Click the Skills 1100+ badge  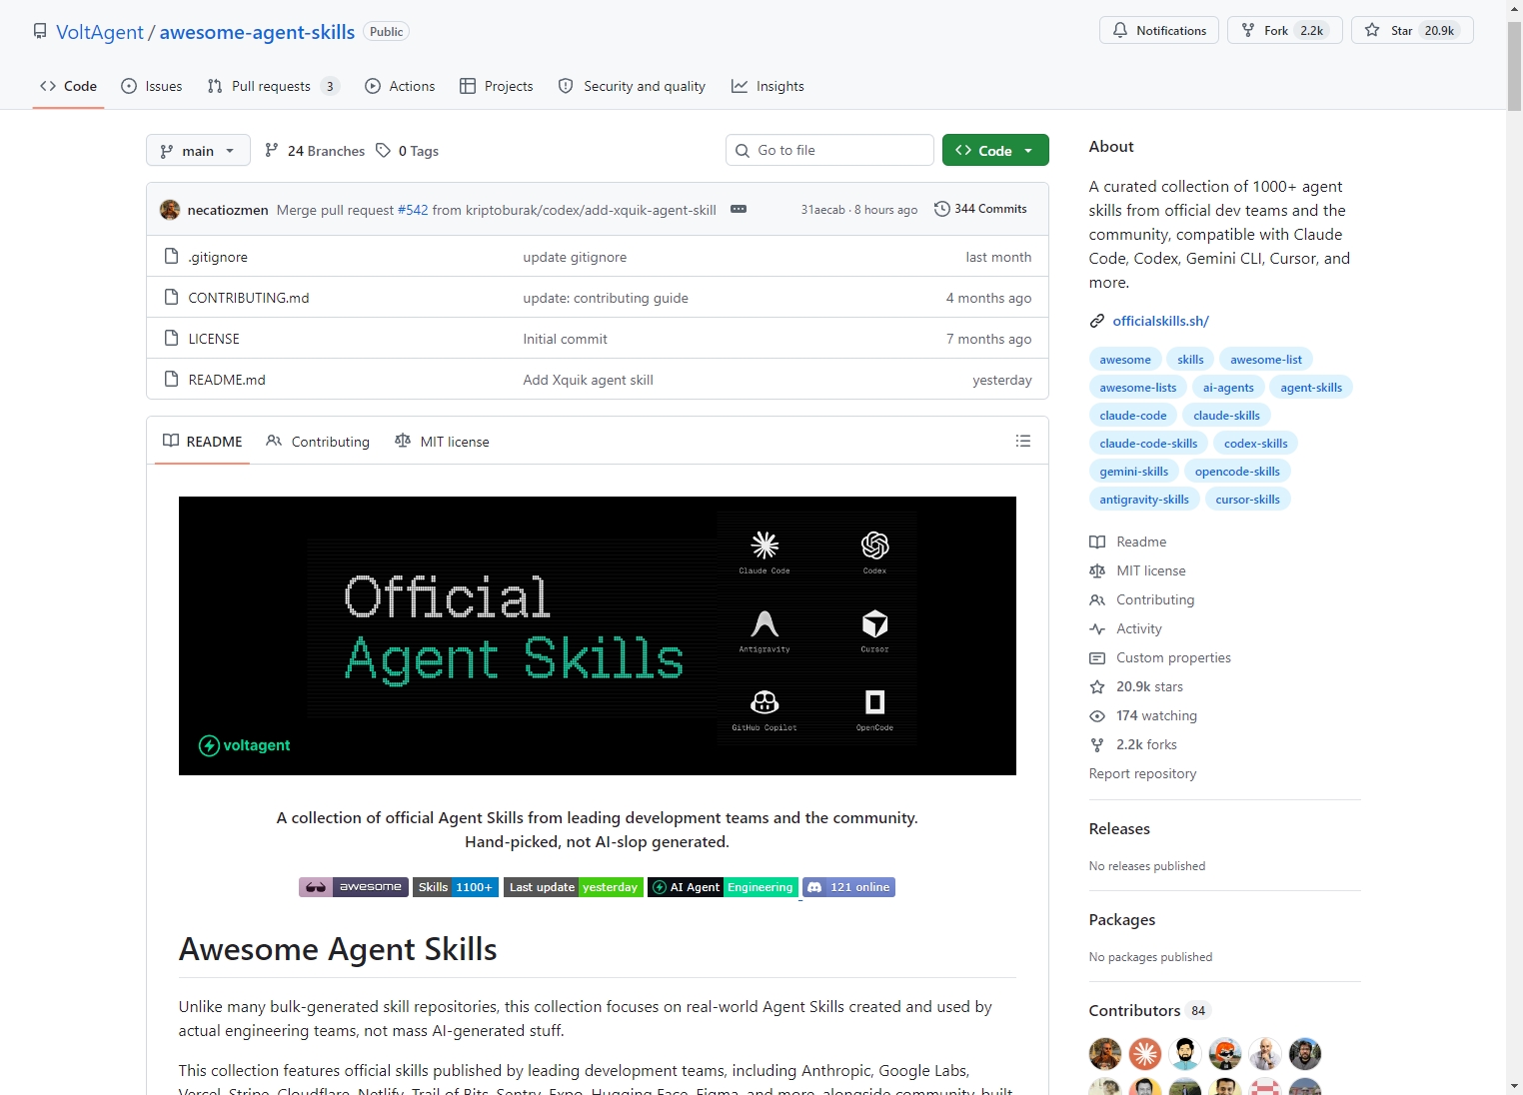(456, 887)
